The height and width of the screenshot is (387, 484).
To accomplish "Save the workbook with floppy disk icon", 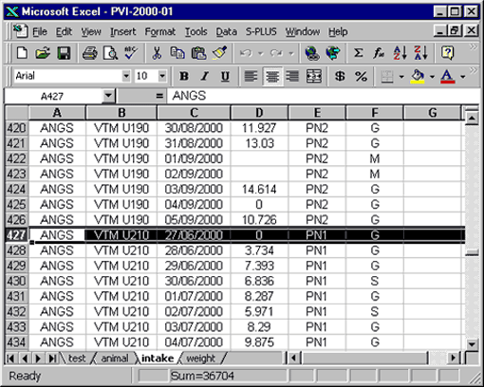I will (x=64, y=53).
